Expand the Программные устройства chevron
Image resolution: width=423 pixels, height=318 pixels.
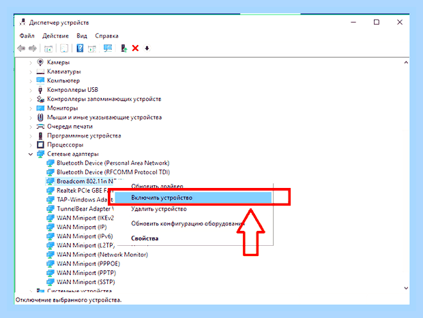(x=31, y=136)
